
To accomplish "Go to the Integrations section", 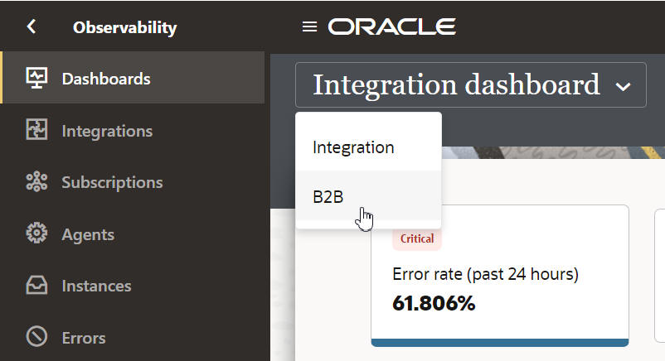I will tap(107, 131).
